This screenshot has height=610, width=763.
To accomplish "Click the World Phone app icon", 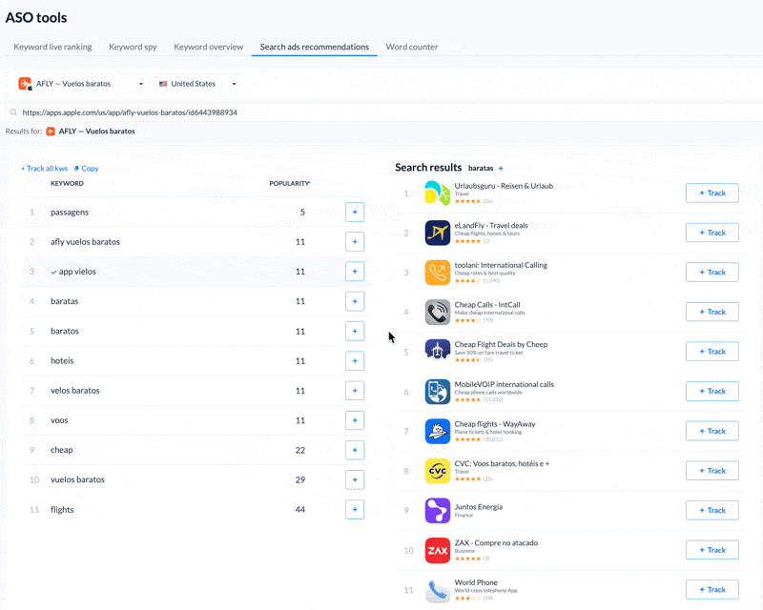I will click(x=437, y=590).
